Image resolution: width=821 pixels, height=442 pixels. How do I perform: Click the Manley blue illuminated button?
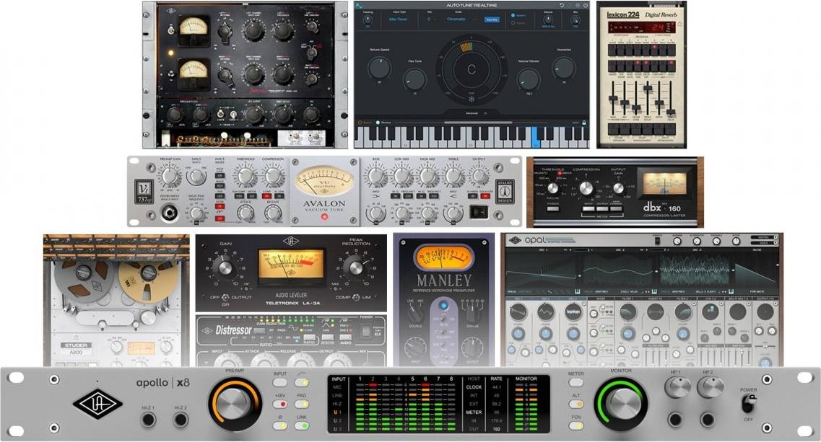coord(443,305)
